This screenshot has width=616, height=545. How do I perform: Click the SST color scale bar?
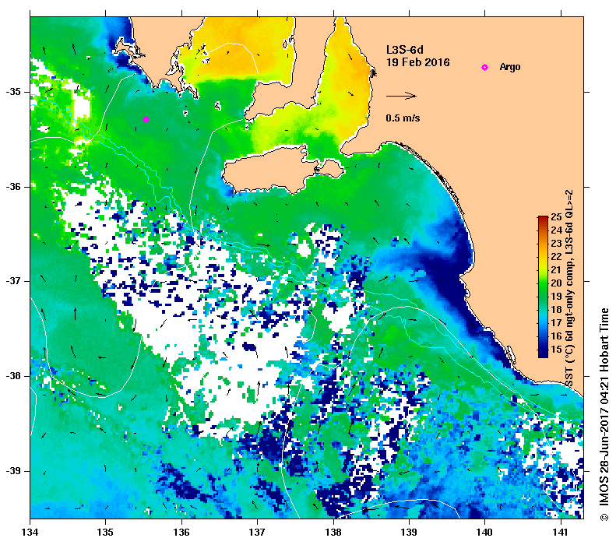point(544,287)
